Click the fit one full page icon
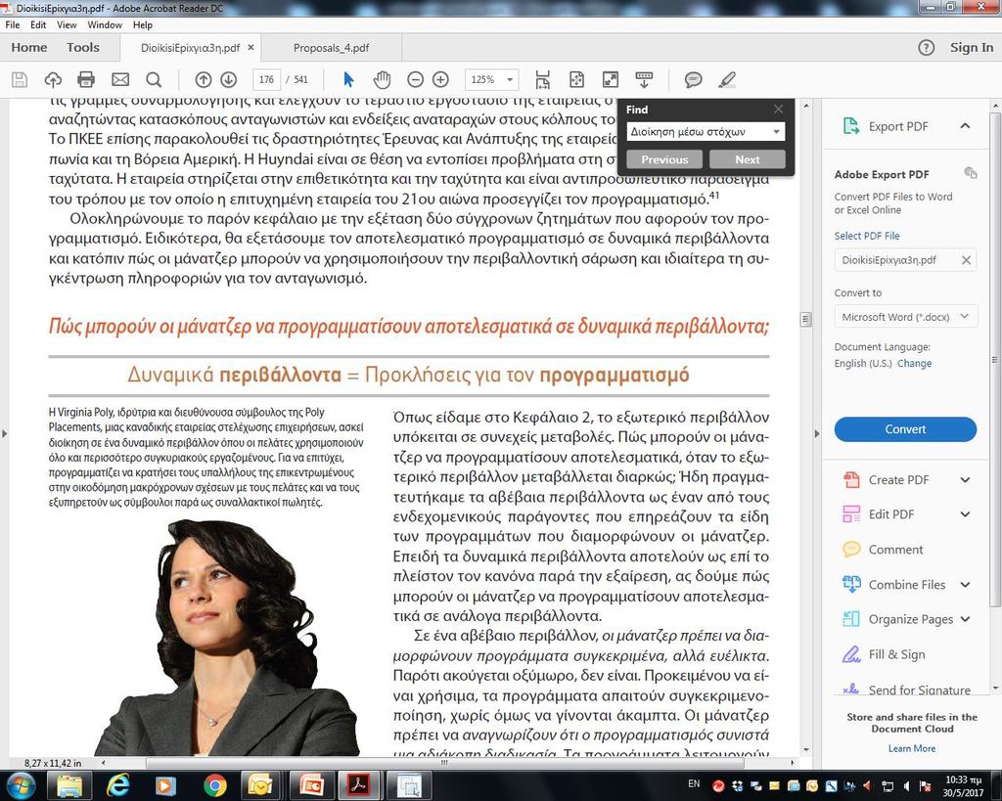 [x=576, y=80]
